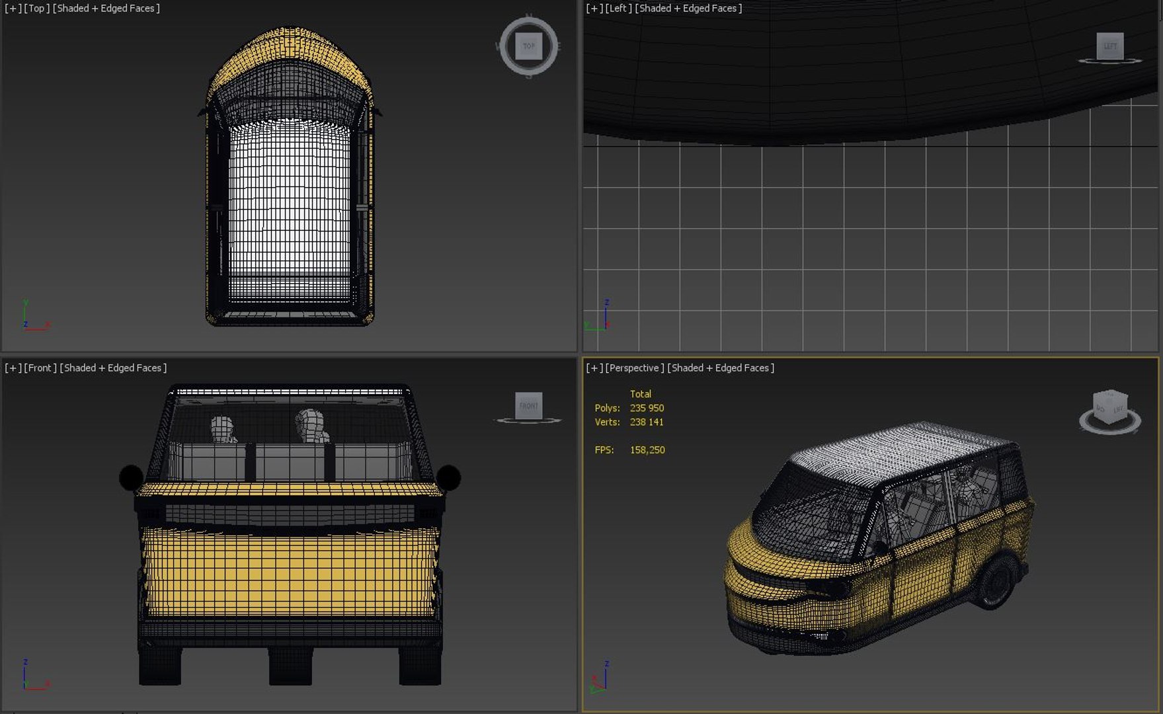Click the Total statistics heading

coord(640,393)
